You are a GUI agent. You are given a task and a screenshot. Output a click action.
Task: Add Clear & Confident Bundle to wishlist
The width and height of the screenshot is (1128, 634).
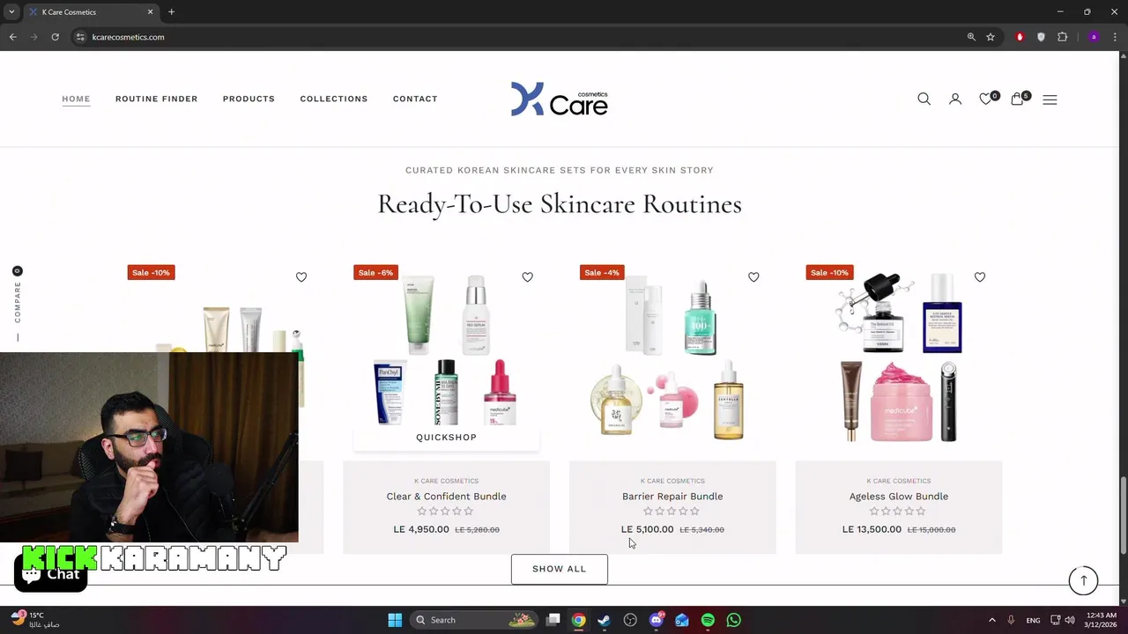coord(527,276)
